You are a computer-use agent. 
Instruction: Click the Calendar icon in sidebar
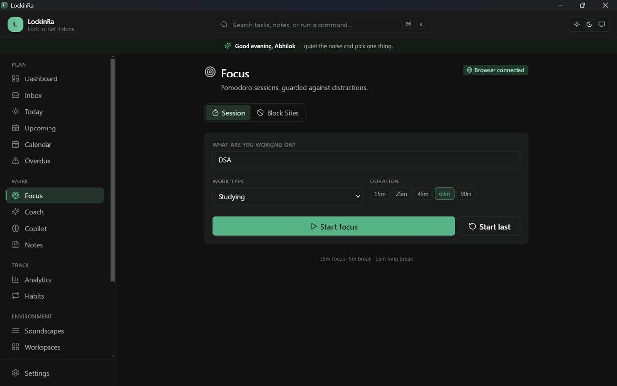pos(15,144)
